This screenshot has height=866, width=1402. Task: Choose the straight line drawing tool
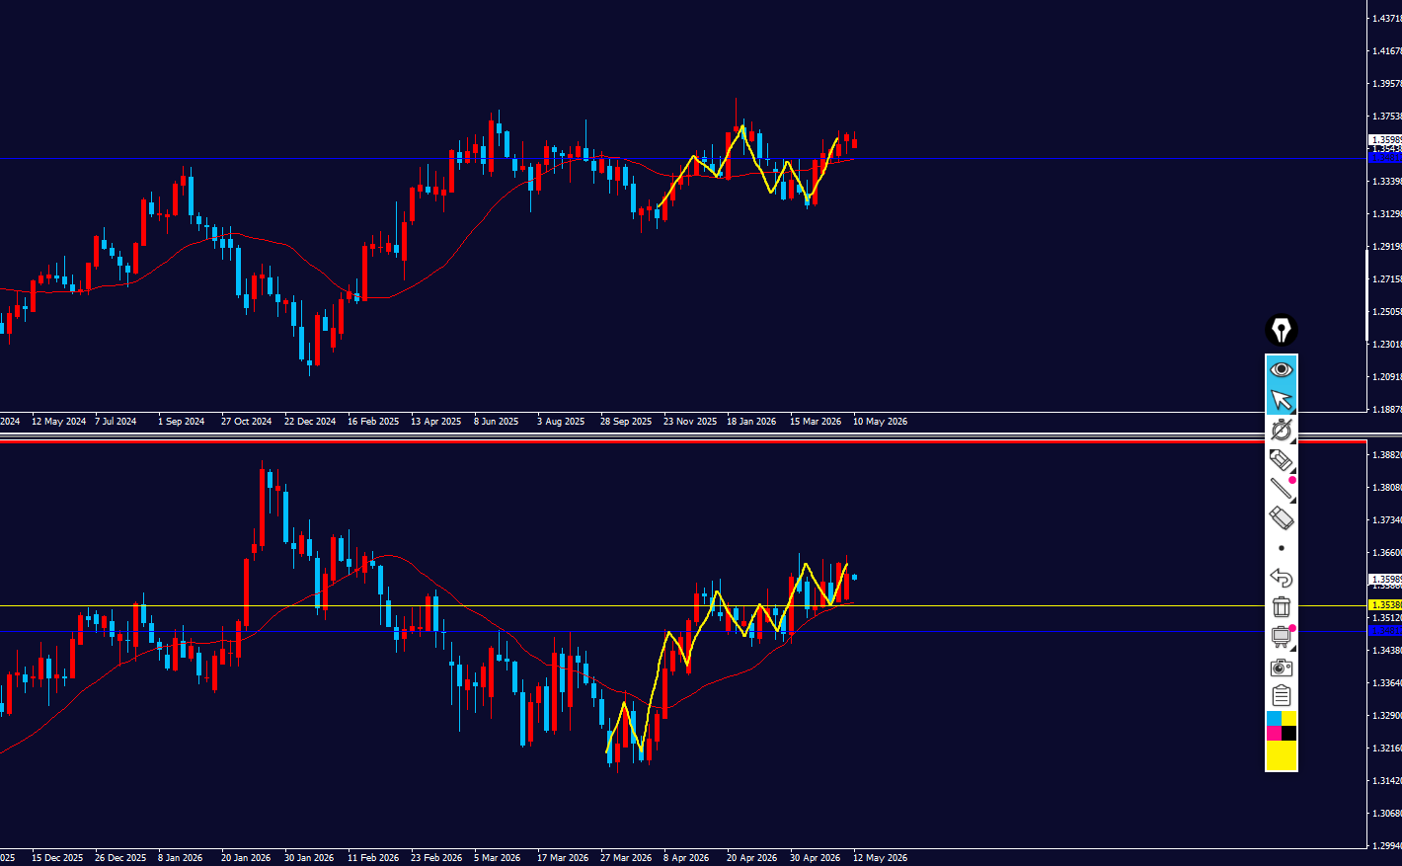1282,489
